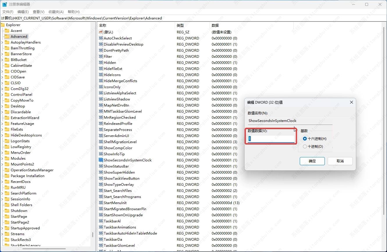Viewport: 387px width, 252px height.
Task: Click the DWORD icon beside AutoCheckSelect
Action: 101,38
